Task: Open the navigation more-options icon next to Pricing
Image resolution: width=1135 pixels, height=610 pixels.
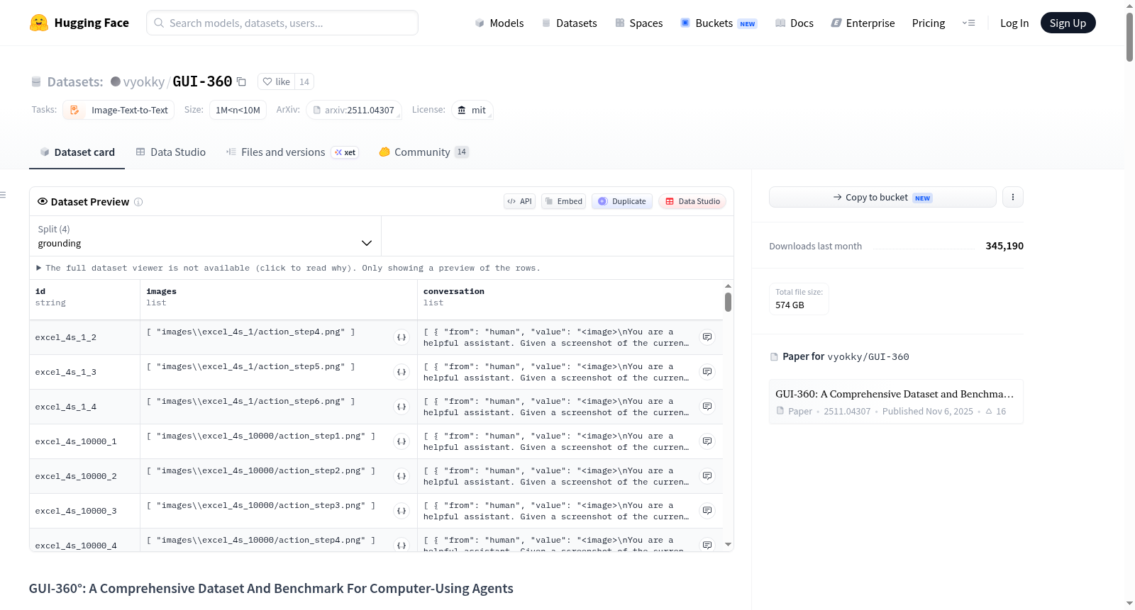Action: click(968, 23)
